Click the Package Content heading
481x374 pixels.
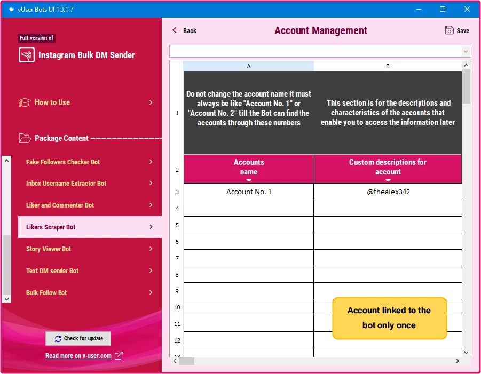coord(61,138)
